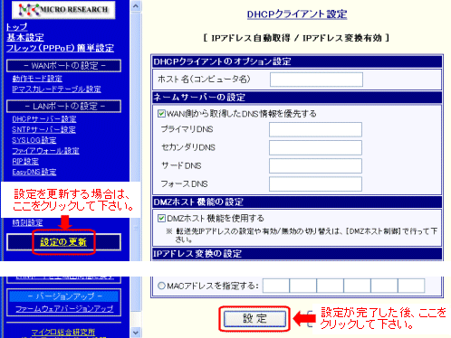Open マイクロ総合研究所 link
Viewport: 451px width, 338px height.
click(63, 332)
